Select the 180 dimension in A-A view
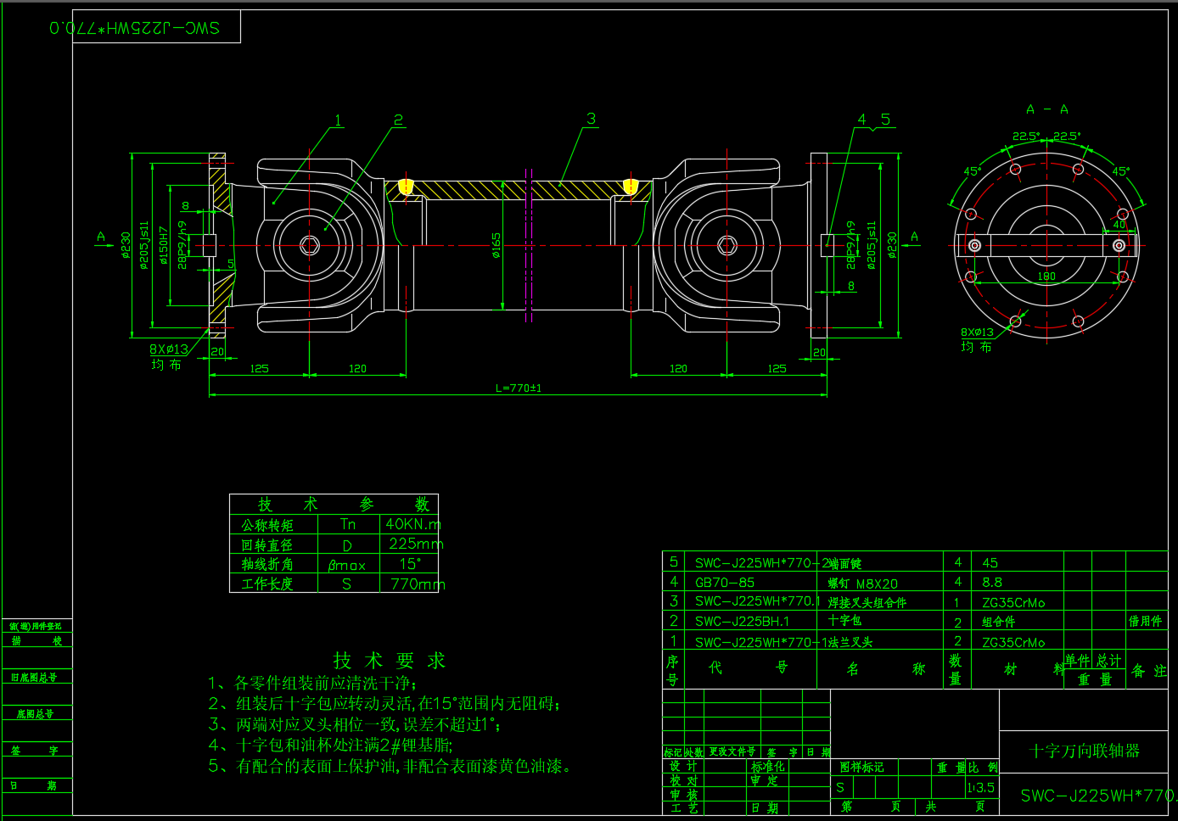Viewport: 1178px width, 821px height. tap(1046, 276)
